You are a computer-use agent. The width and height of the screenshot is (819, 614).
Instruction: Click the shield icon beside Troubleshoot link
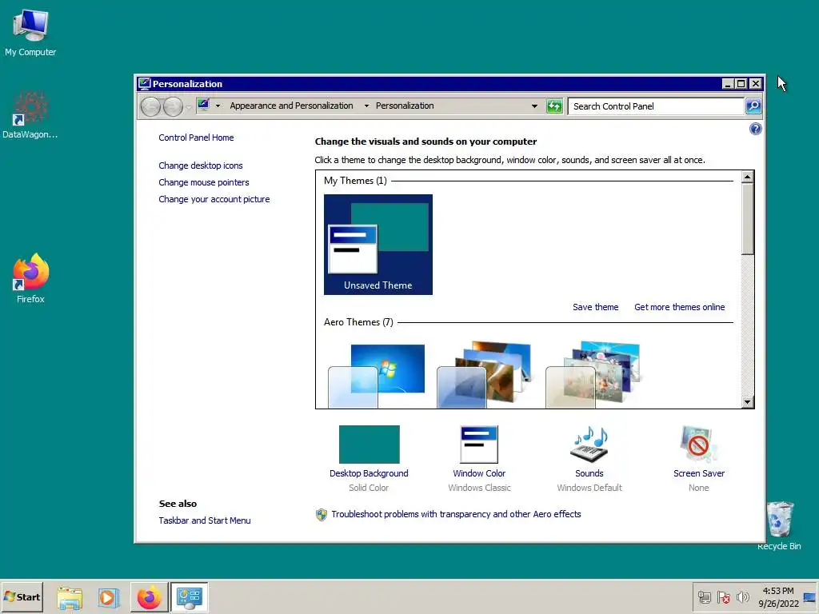pyautogui.click(x=322, y=515)
